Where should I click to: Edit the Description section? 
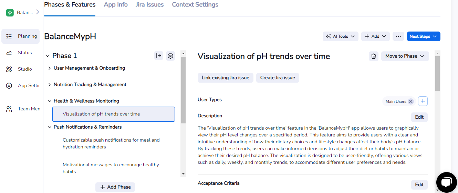point(419,117)
